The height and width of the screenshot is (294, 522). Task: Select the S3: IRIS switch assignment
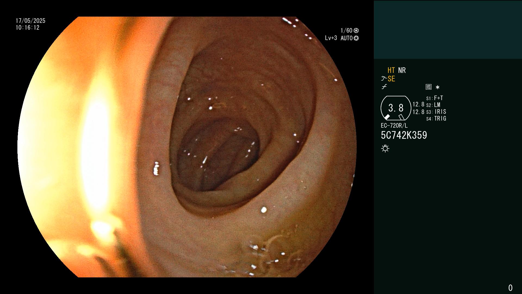pyautogui.click(x=436, y=112)
